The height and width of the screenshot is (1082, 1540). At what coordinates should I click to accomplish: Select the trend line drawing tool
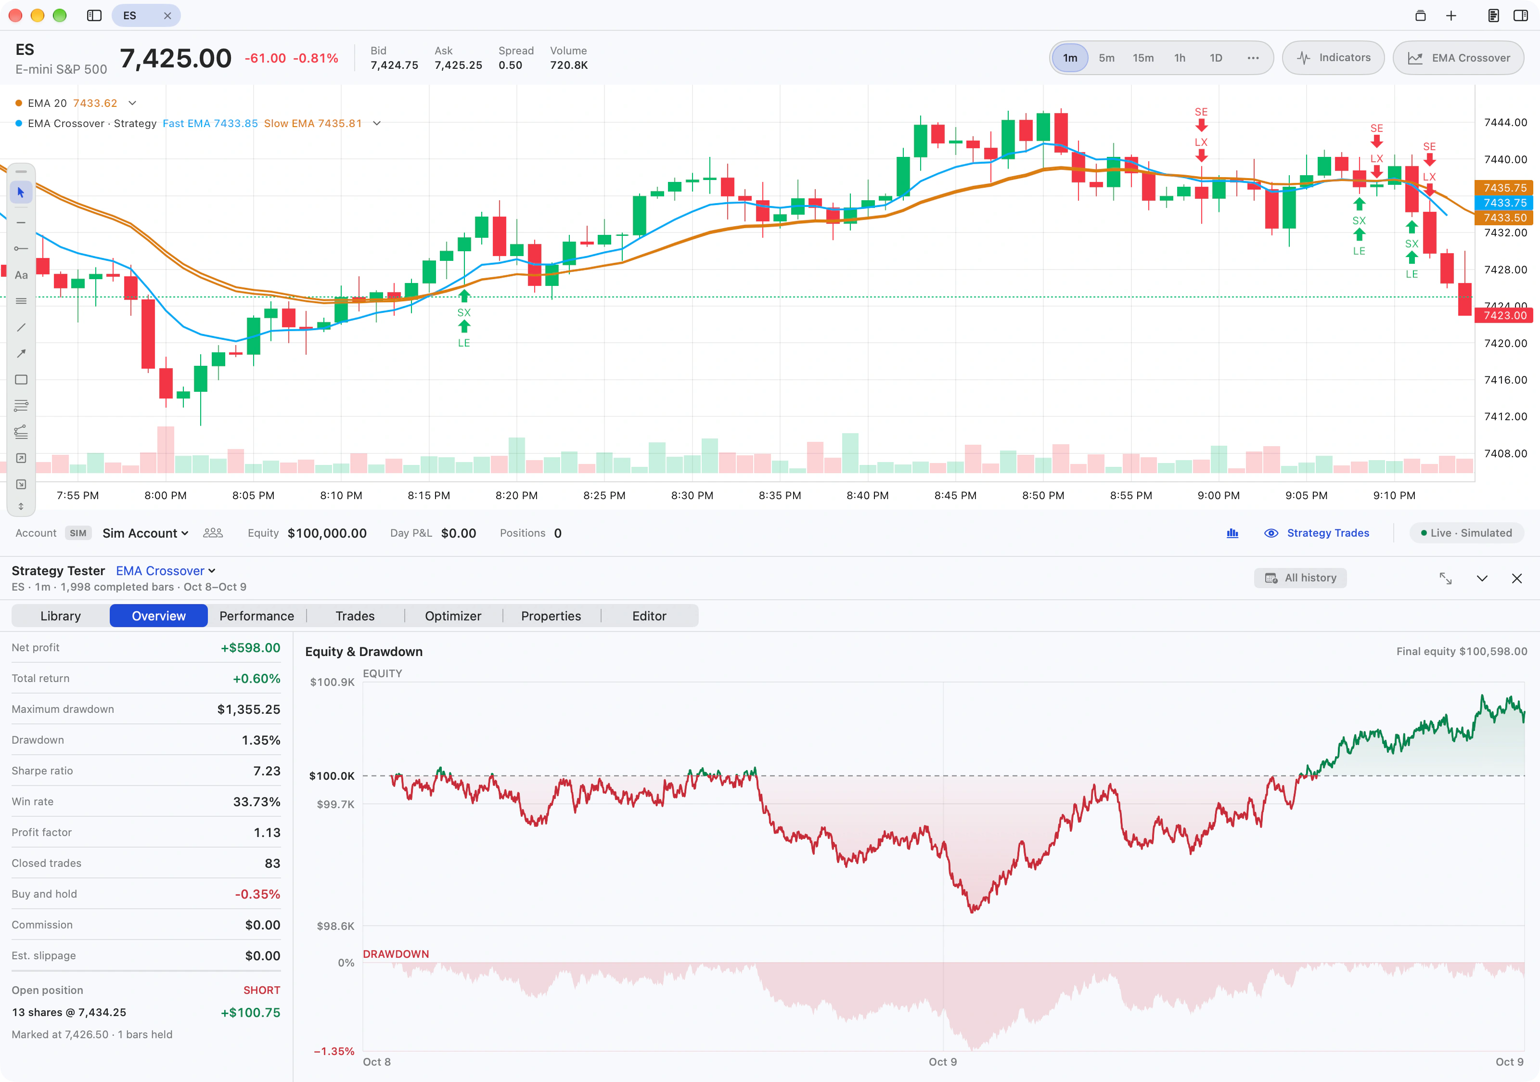[21, 327]
